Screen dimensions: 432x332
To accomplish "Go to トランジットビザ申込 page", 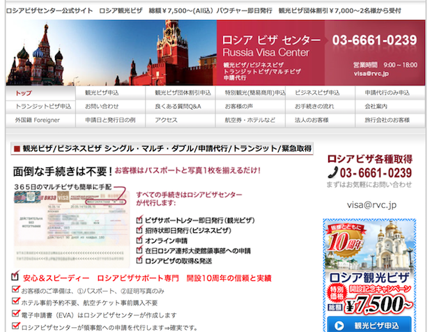I will [43, 106].
